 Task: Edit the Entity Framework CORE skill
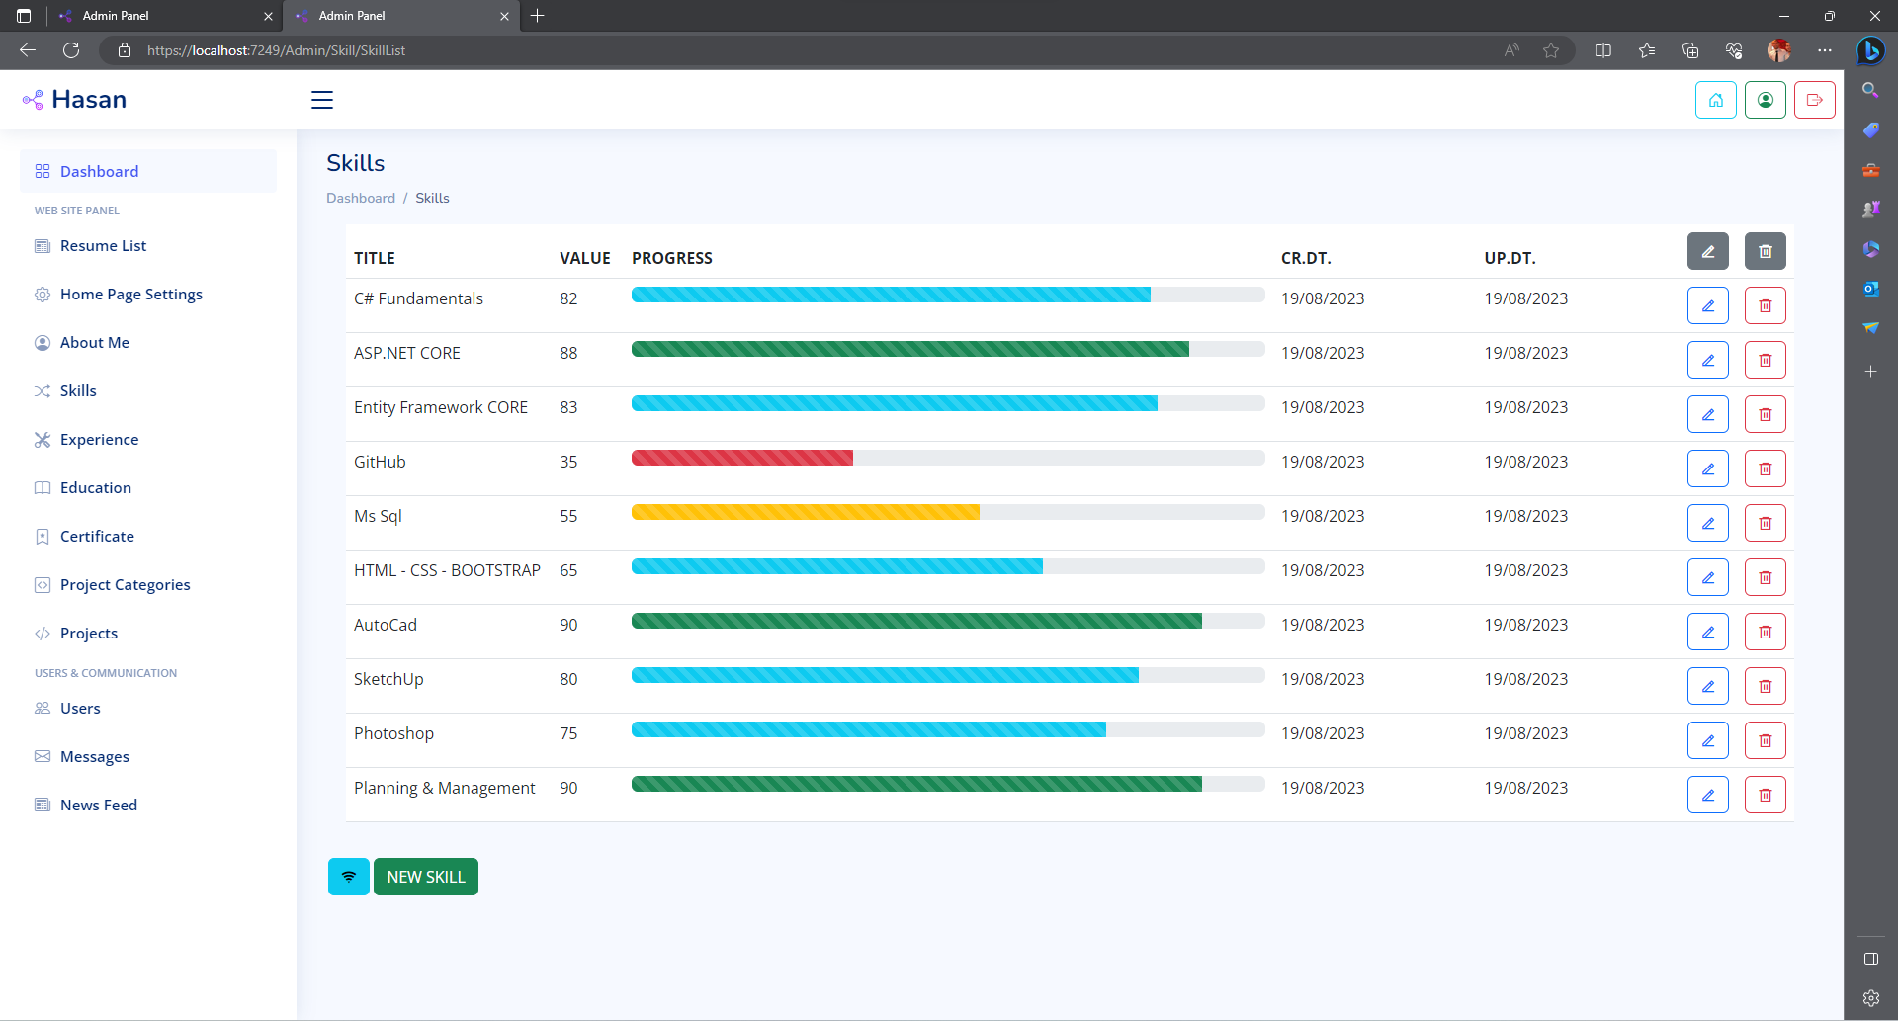click(x=1708, y=414)
